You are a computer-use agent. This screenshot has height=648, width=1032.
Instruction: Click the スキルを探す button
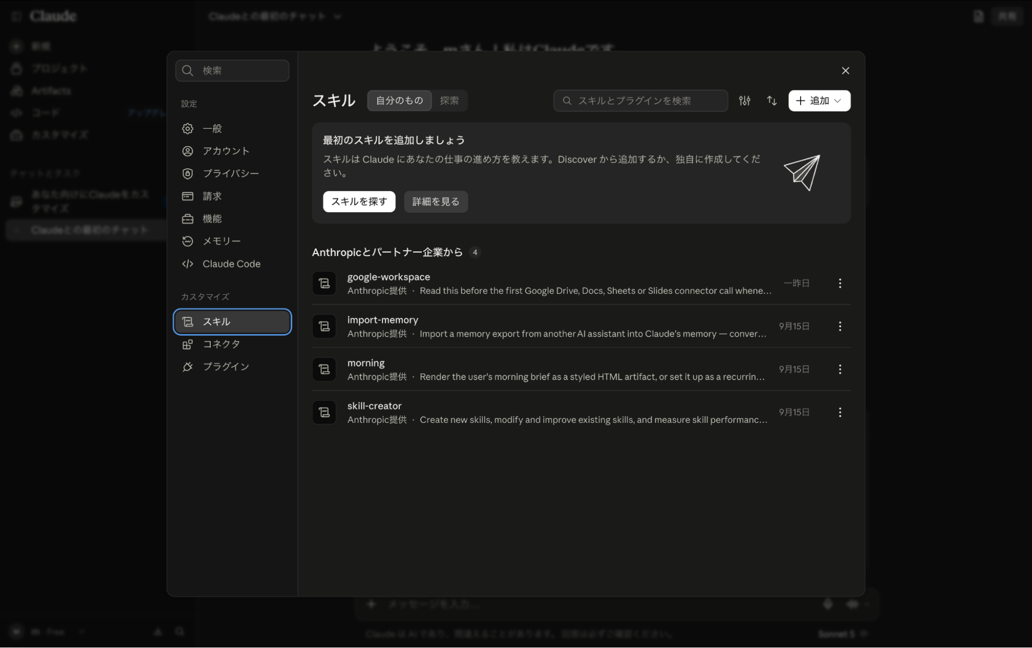(x=359, y=202)
